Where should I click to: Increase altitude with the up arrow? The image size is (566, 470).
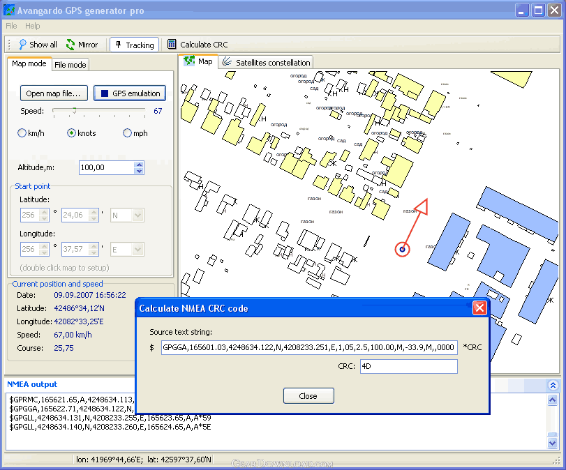tap(139, 165)
